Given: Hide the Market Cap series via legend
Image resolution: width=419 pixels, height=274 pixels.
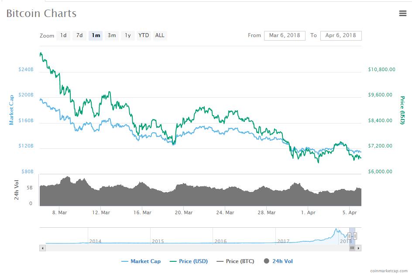Looking at the screenshot, I should tap(141, 261).
